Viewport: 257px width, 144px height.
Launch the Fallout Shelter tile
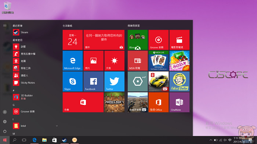pos(179,81)
